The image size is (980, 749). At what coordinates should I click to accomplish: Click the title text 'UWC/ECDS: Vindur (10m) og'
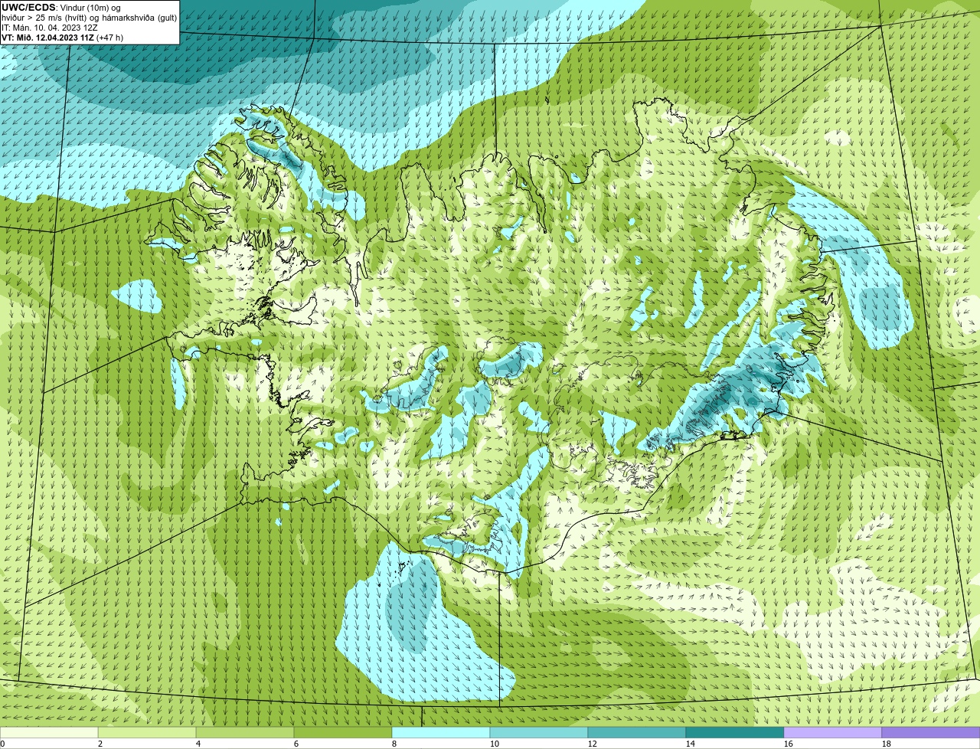[61, 8]
